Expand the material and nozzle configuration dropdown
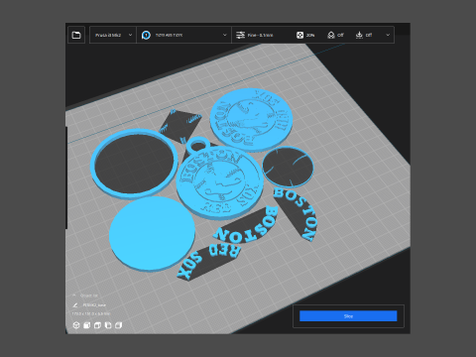The width and height of the screenshot is (476, 357). click(x=225, y=35)
